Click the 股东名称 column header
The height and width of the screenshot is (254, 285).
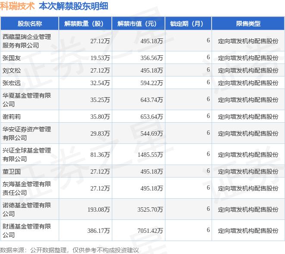[30, 23]
